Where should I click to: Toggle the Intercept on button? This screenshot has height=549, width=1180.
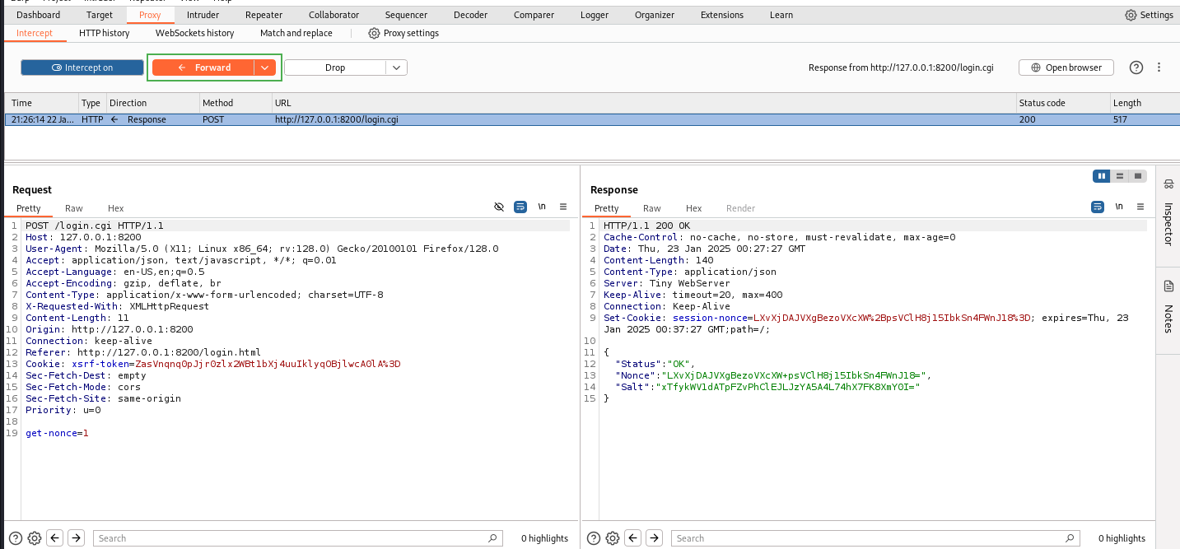tap(82, 67)
